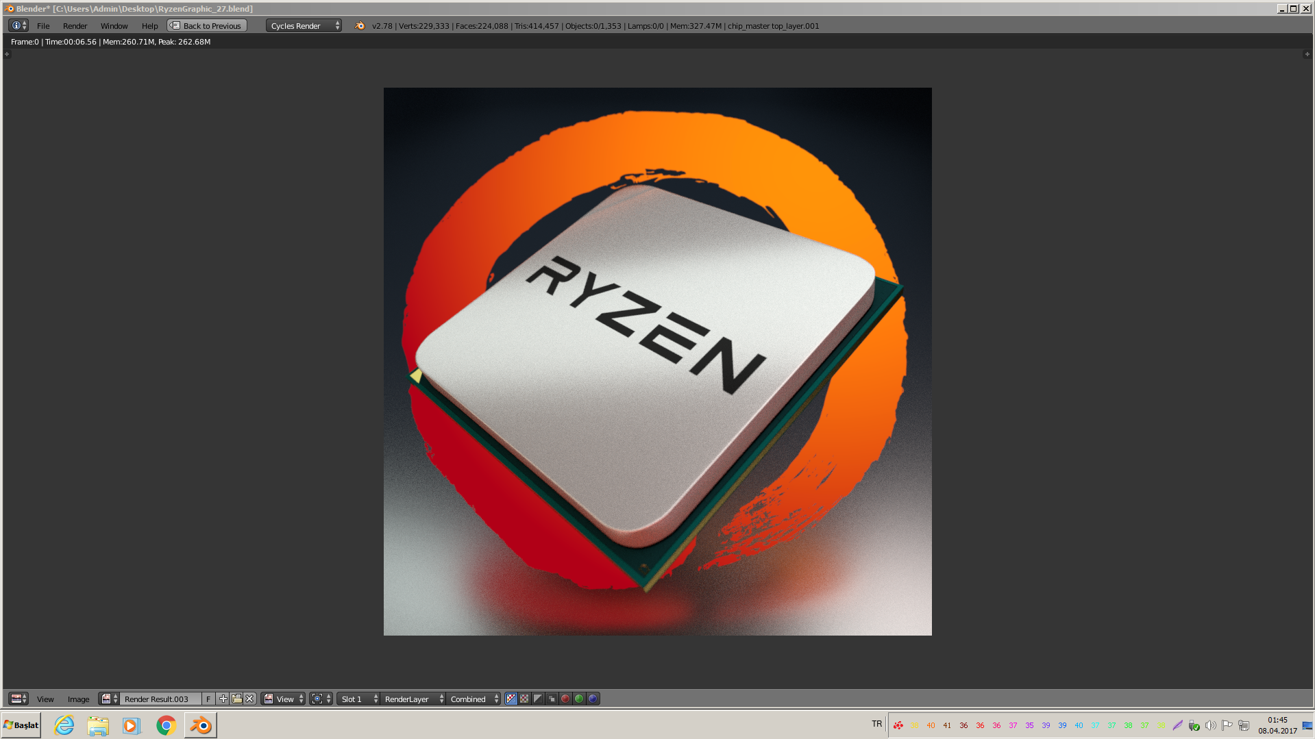The image size is (1315, 739).
Task: Click the safely remove hardware tray icon
Action: click(1194, 725)
